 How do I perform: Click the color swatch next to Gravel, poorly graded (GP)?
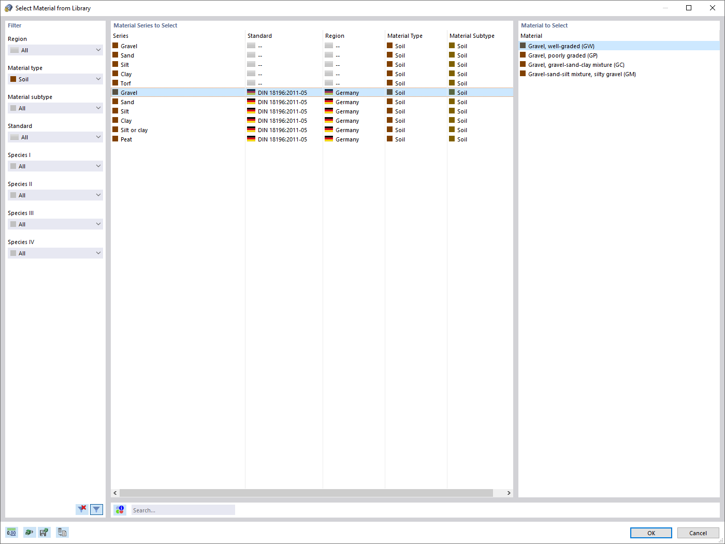pos(523,55)
